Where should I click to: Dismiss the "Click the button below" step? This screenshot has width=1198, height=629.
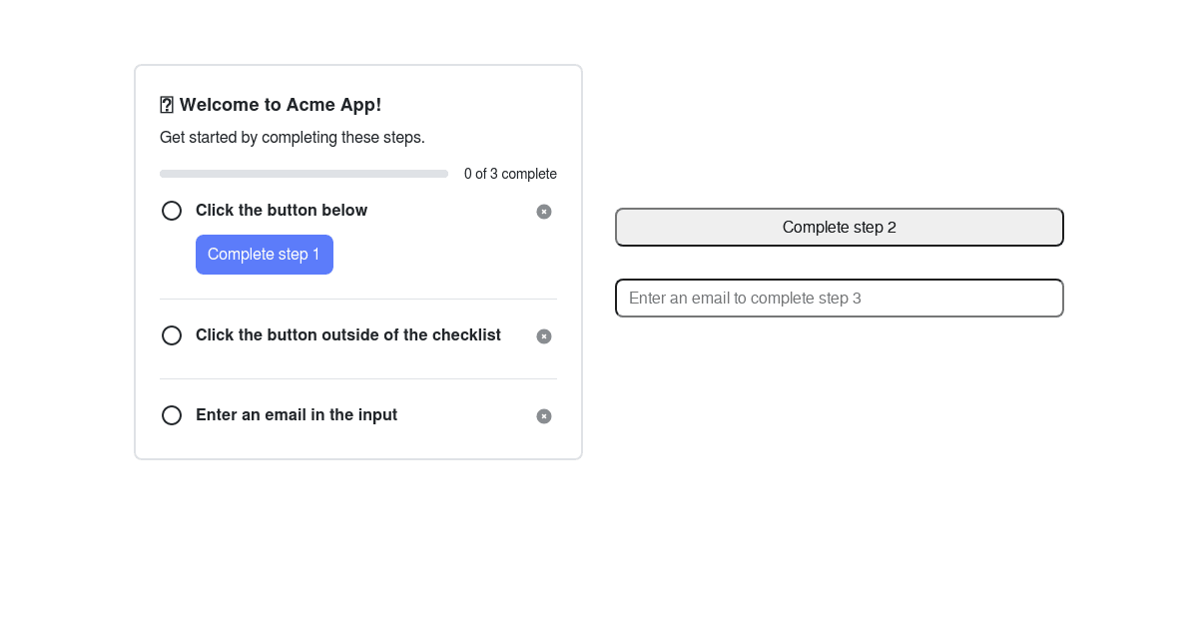point(544,212)
